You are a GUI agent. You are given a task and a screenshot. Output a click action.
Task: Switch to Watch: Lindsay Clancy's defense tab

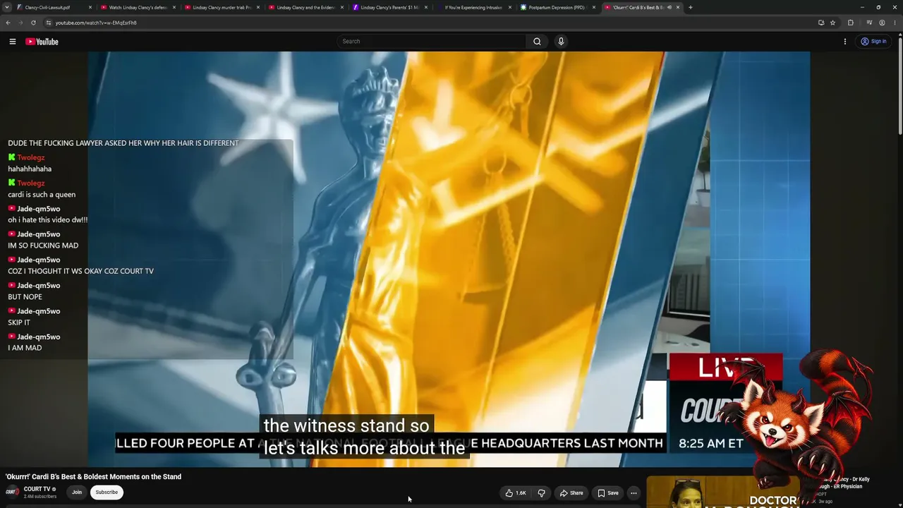[x=138, y=8]
